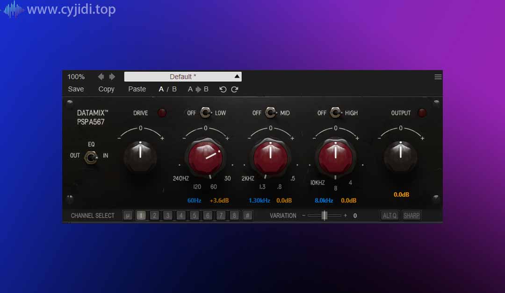Click the LOW band red gain knob
The height and width of the screenshot is (293, 505).
tap(205, 157)
